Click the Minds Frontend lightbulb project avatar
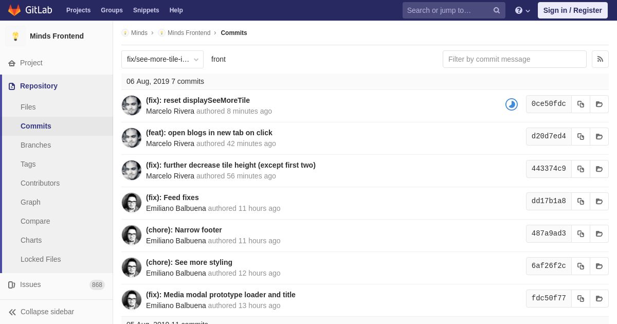The width and height of the screenshot is (617, 324). pyautogui.click(x=15, y=36)
